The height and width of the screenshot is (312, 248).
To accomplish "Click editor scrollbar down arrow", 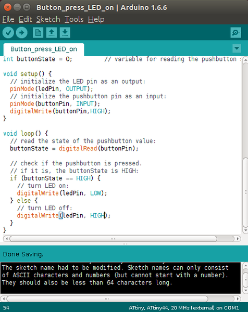I will [x=245, y=230].
